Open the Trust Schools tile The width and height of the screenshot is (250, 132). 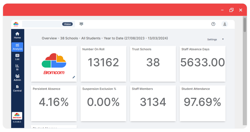click(x=153, y=64)
